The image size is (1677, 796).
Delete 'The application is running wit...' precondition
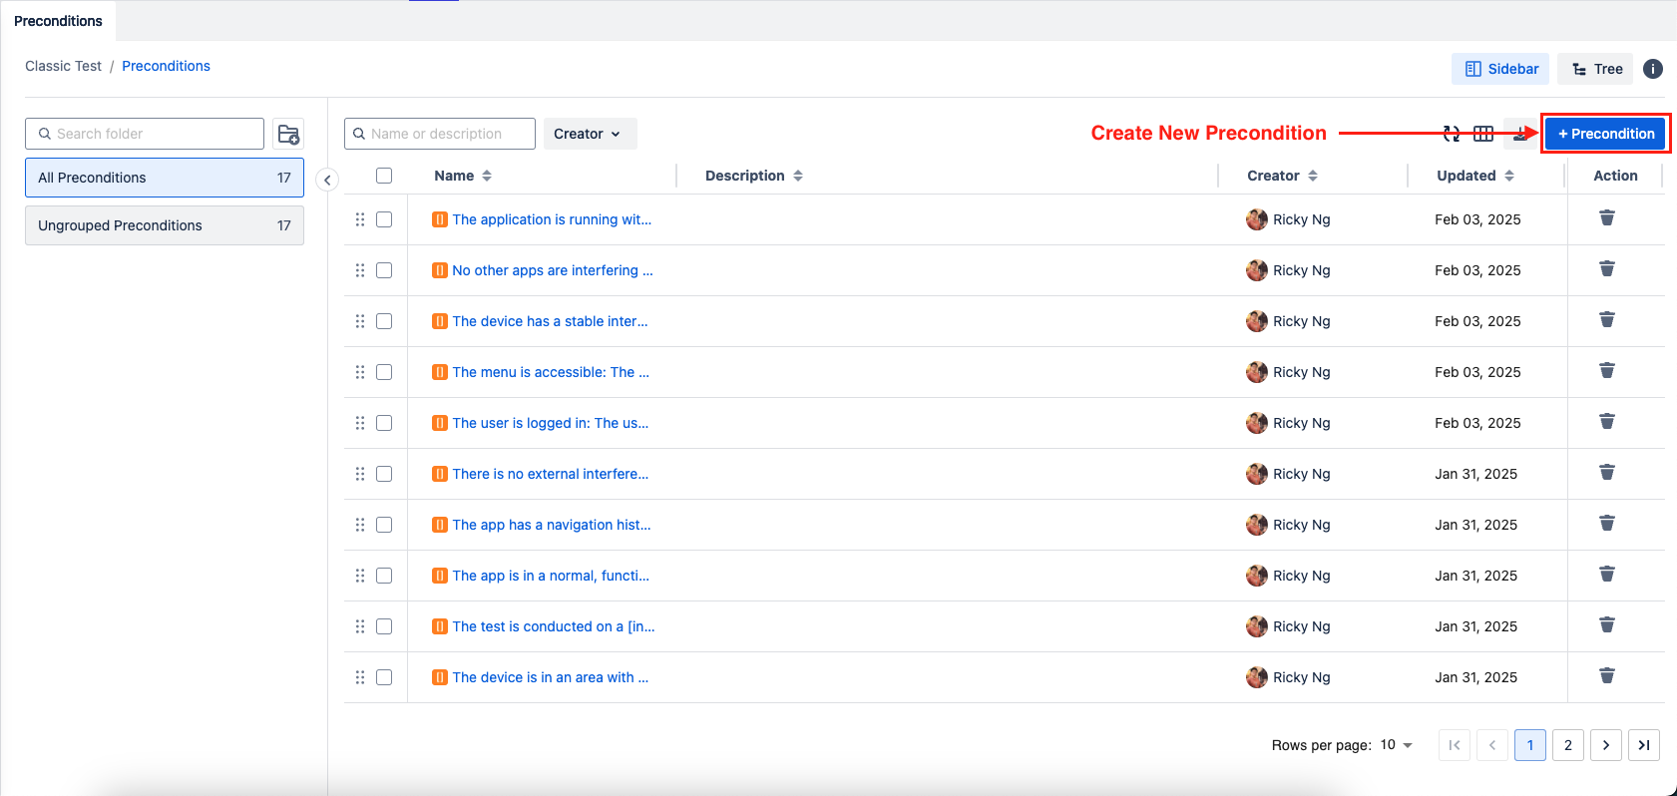1606,218
